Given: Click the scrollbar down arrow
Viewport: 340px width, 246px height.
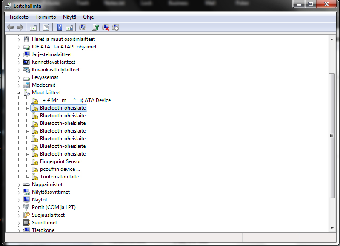Looking at the screenshot, I should coord(332,228).
